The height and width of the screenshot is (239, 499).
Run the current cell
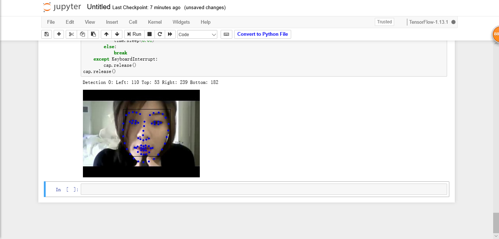point(134,34)
